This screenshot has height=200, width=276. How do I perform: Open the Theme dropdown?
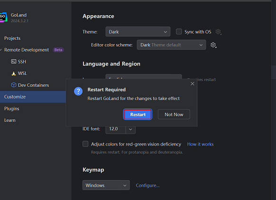pos(138,32)
